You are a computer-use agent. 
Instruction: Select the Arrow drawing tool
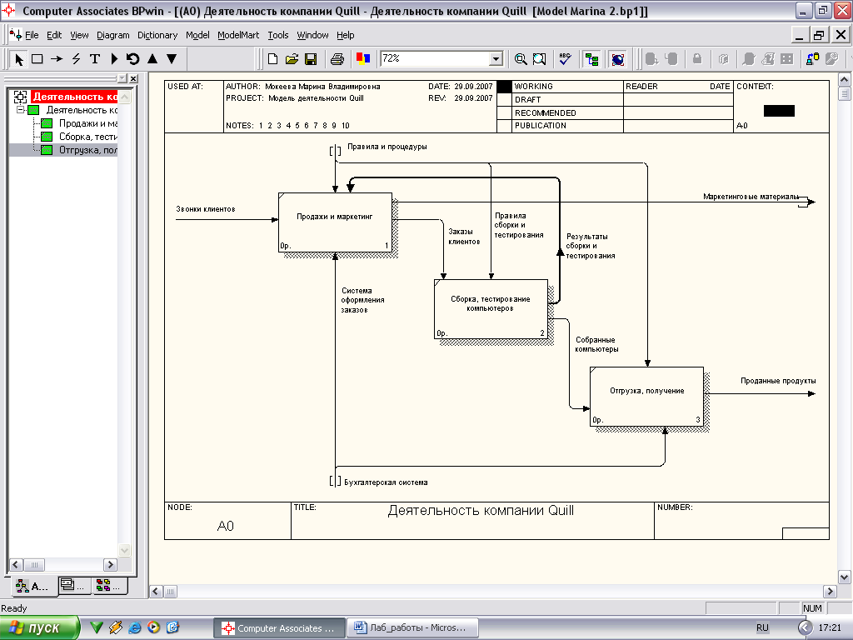57,59
